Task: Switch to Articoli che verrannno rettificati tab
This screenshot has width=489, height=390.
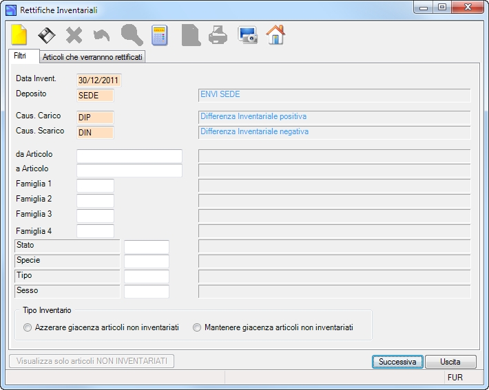Action: click(92, 57)
